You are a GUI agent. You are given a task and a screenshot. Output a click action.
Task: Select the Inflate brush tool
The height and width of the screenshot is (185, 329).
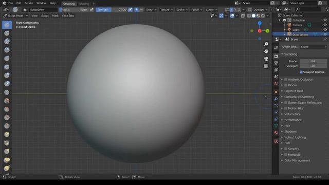coord(7,75)
